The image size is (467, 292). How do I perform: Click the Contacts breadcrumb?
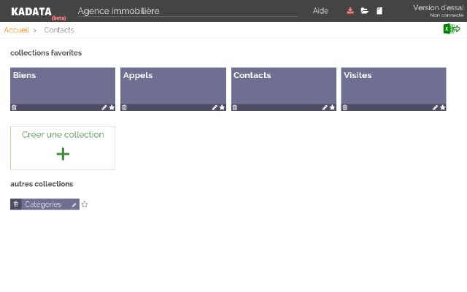pos(59,30)
